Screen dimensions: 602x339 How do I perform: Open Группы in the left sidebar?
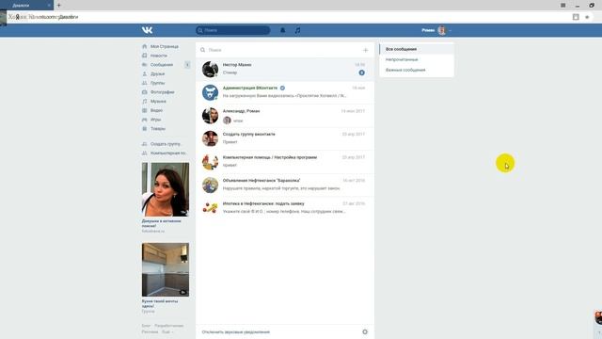pos(157,83)
